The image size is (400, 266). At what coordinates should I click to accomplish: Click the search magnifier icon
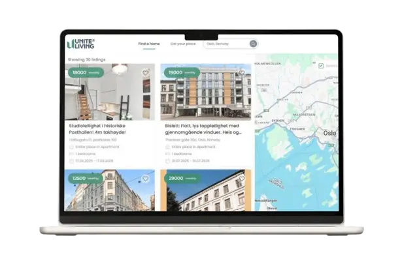(x=253, y=44)
